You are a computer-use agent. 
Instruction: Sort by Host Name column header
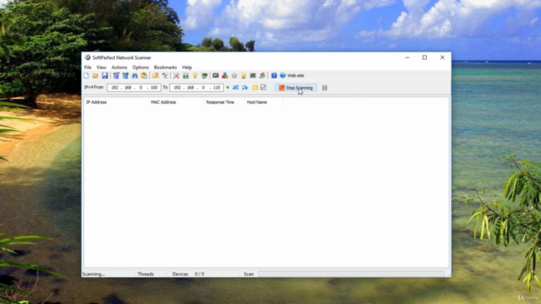tap(264, 102)
